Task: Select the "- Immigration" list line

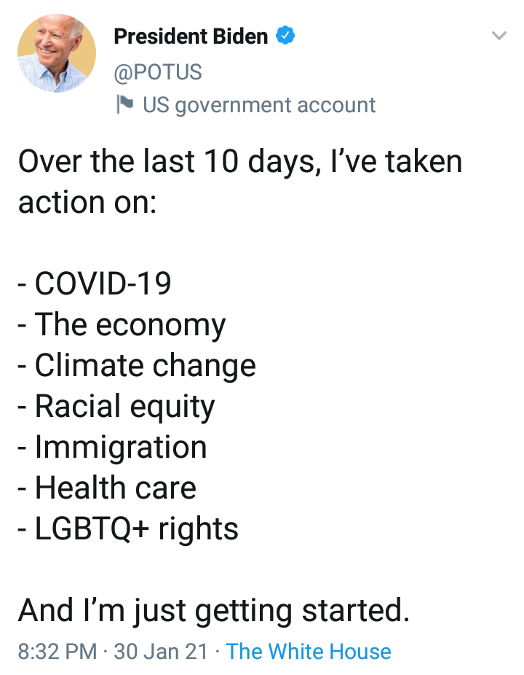Action: [x=112, y=448]
